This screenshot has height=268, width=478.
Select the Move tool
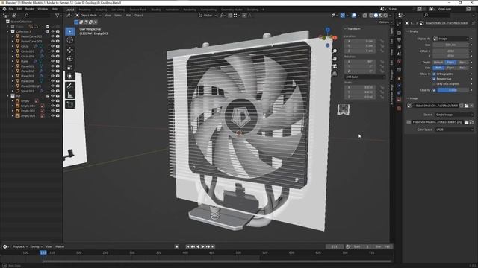[70, 50]
